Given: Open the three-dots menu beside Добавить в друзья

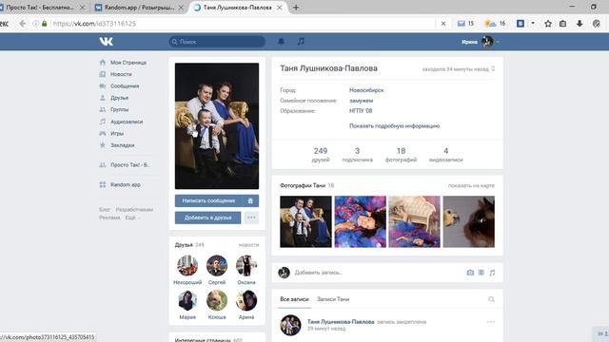Looking at the screenshot, I should [x=251, y=218].
